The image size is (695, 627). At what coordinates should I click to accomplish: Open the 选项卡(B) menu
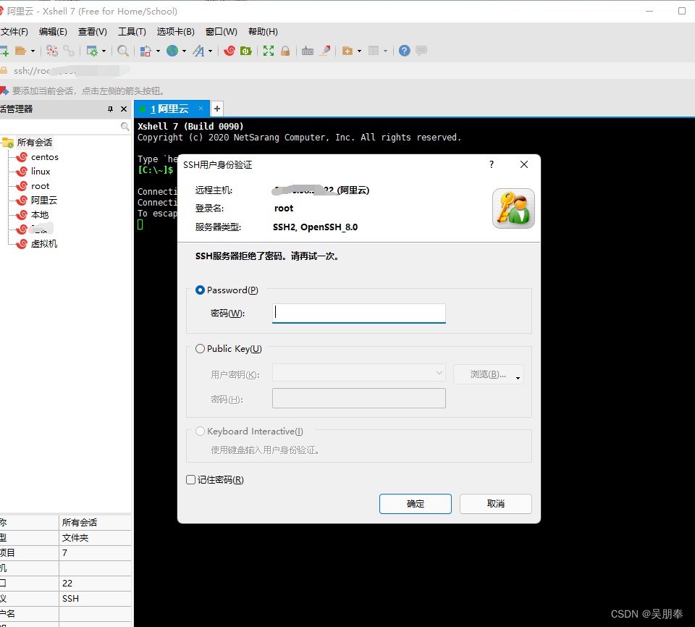tap(175, 32)
